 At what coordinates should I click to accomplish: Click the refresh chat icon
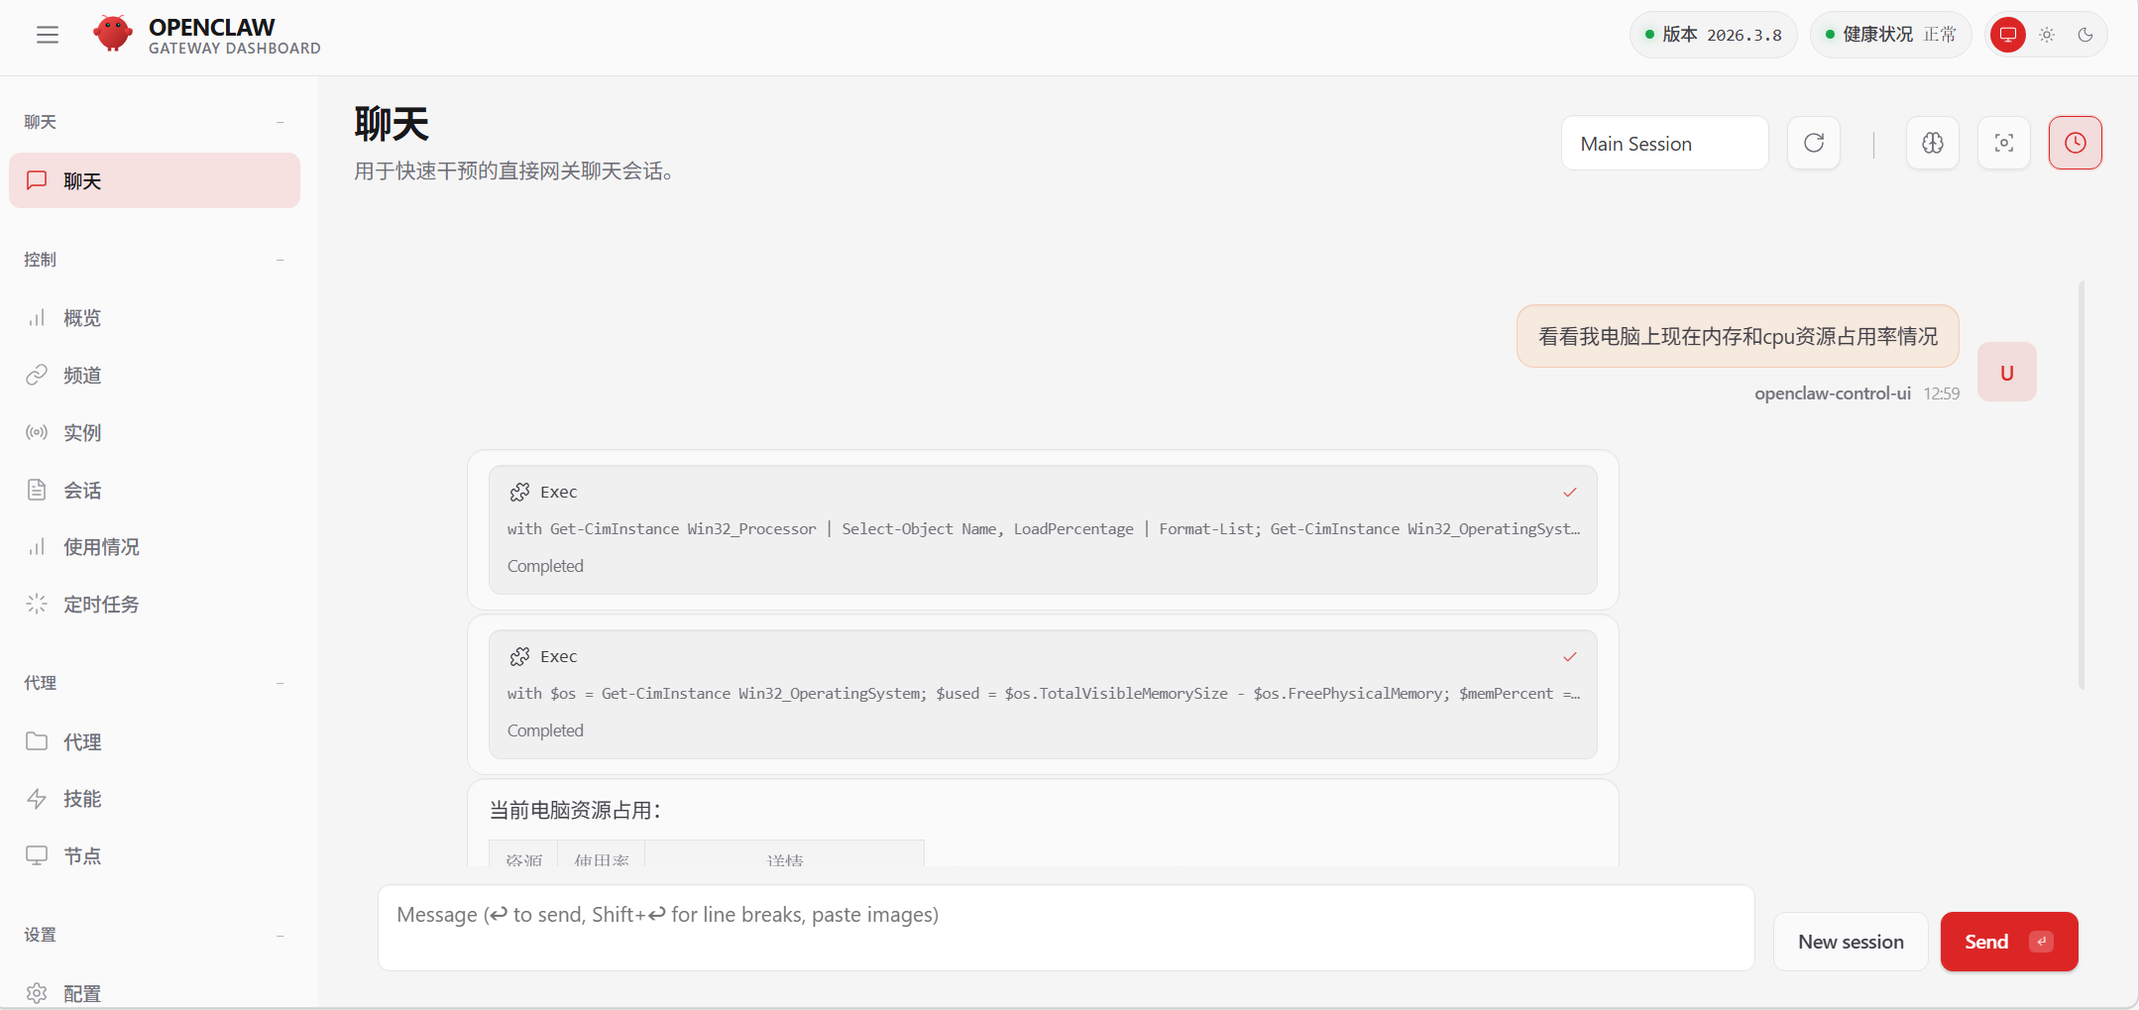click(1814, 143)
